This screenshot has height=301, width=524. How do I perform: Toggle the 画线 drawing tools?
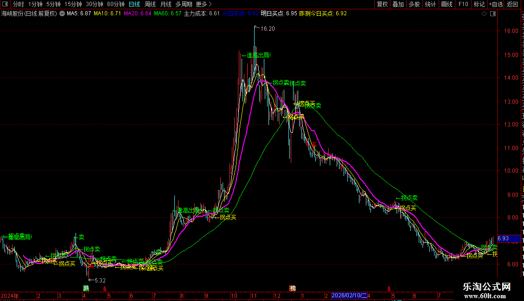pos(447,4)
